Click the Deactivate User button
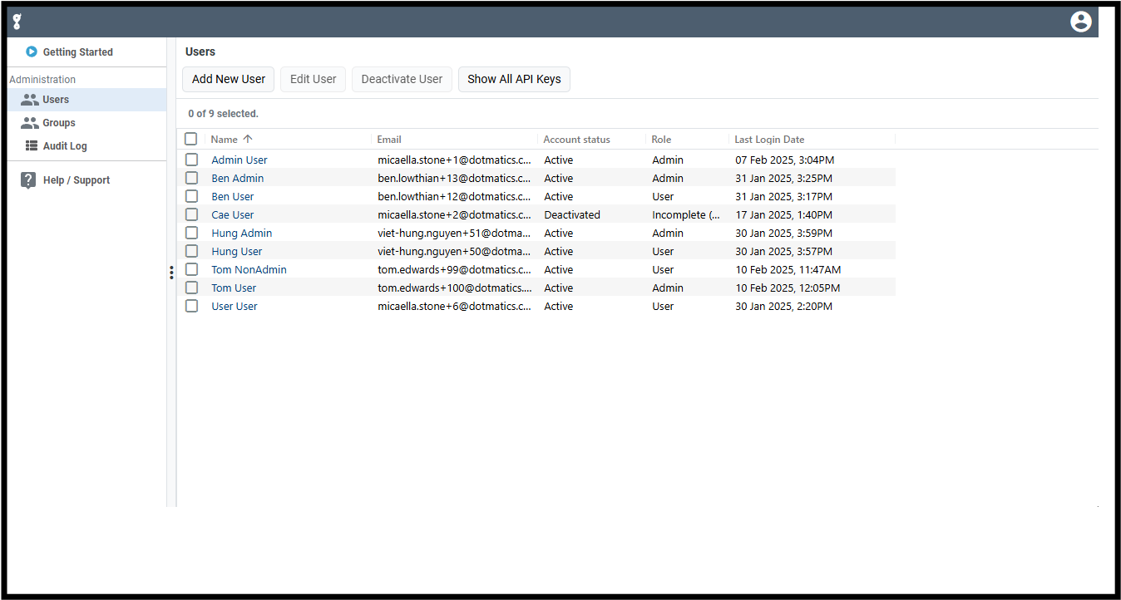 click(x=402, y=79)
